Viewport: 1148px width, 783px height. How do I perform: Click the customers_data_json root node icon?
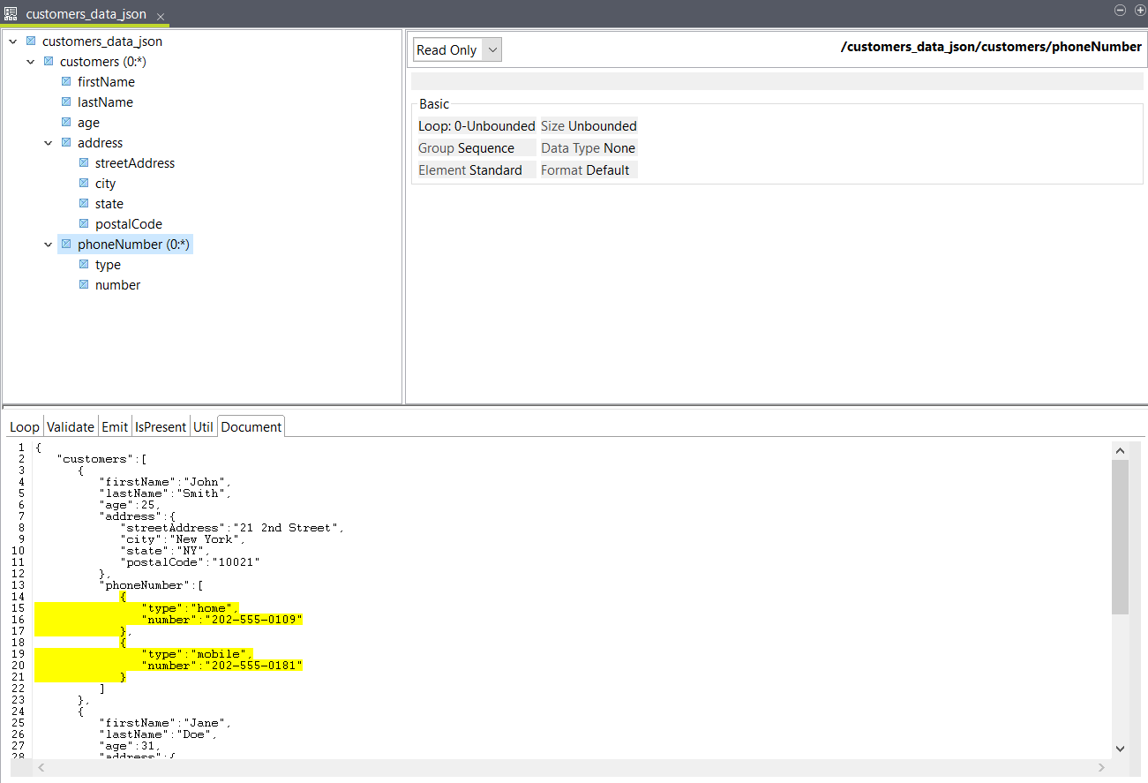(x=30, y=41)
